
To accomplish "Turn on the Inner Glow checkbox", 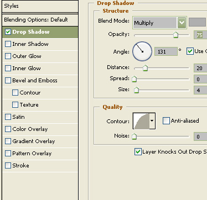I will pos(8,69).
